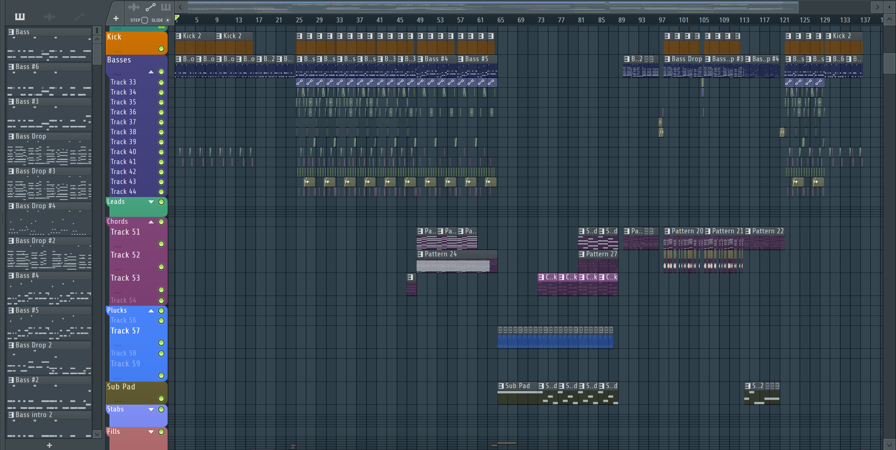This screenshot has width=896, height=450.
Task: Click first audio clip on Track 43
Action: [x=309, y=182]
